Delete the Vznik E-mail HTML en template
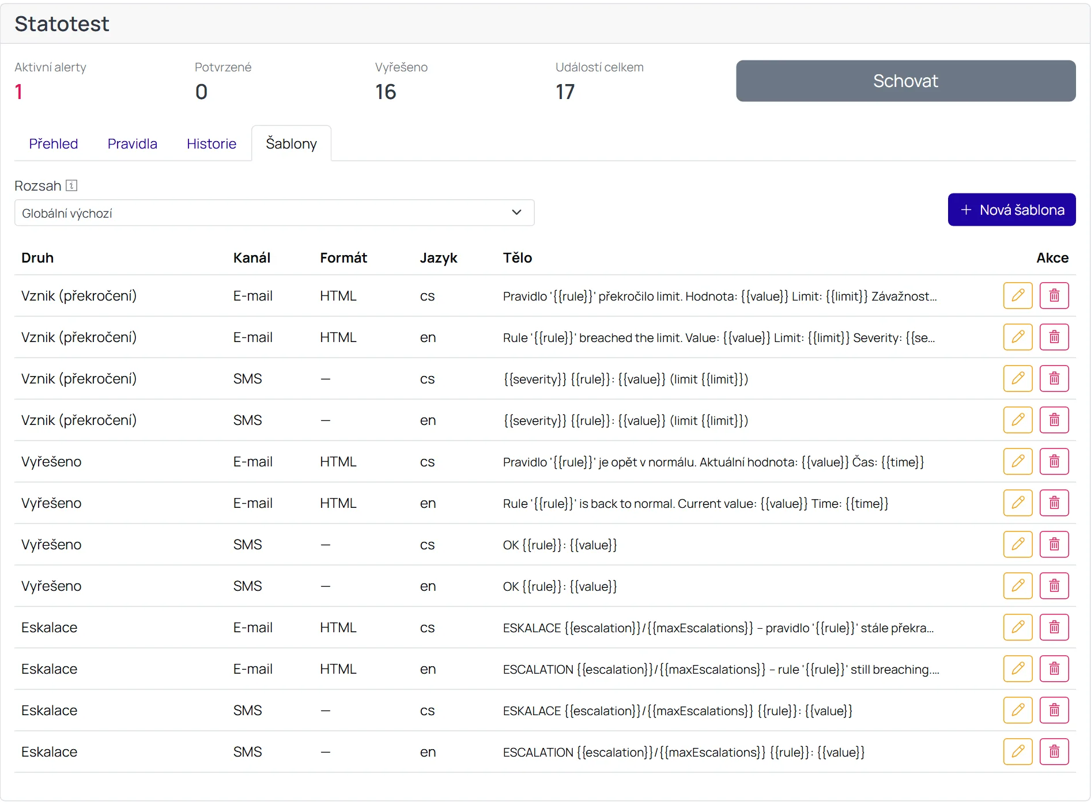 pos(1054,337)
